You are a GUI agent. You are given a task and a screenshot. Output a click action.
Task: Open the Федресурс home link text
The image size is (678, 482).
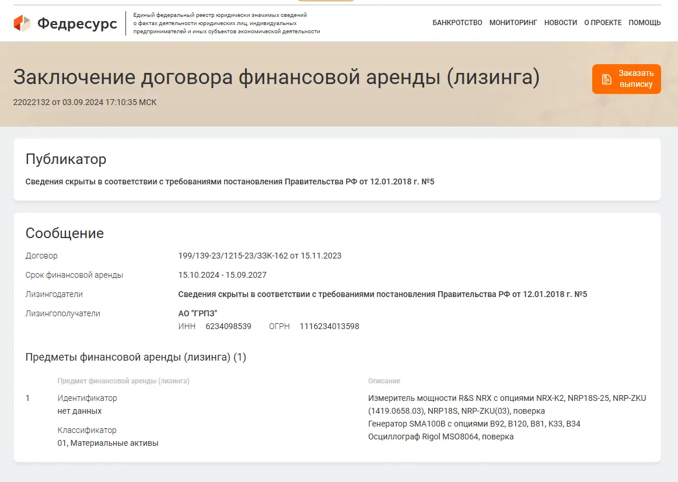click(x=77, y=23)
